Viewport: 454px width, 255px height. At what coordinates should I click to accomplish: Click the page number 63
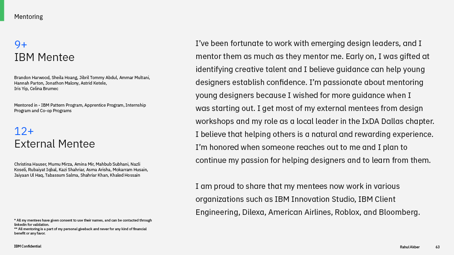(x=437, y=247)
